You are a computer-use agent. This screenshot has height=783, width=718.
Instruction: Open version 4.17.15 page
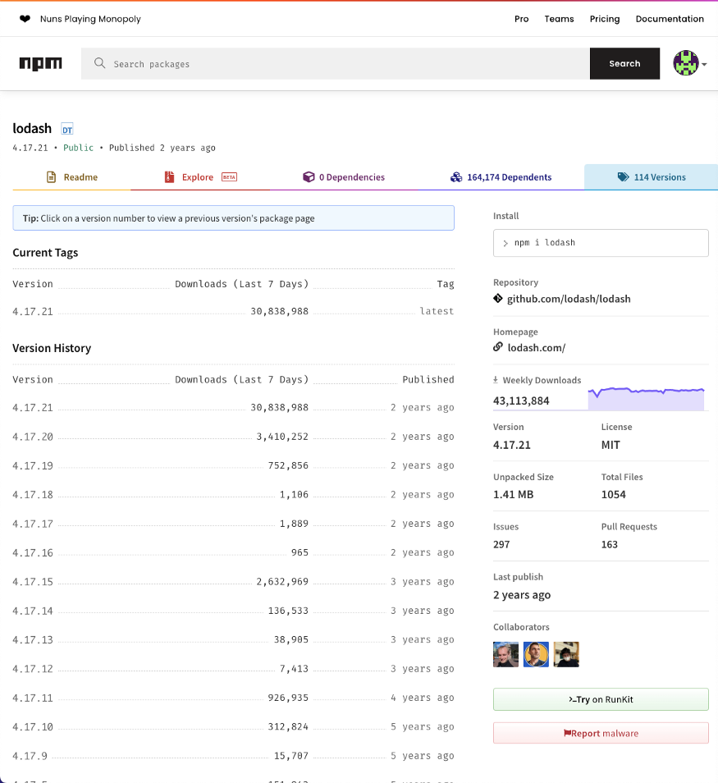(33, 581)
